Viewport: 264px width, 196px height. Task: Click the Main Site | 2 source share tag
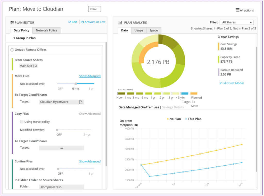coord(28,66)
